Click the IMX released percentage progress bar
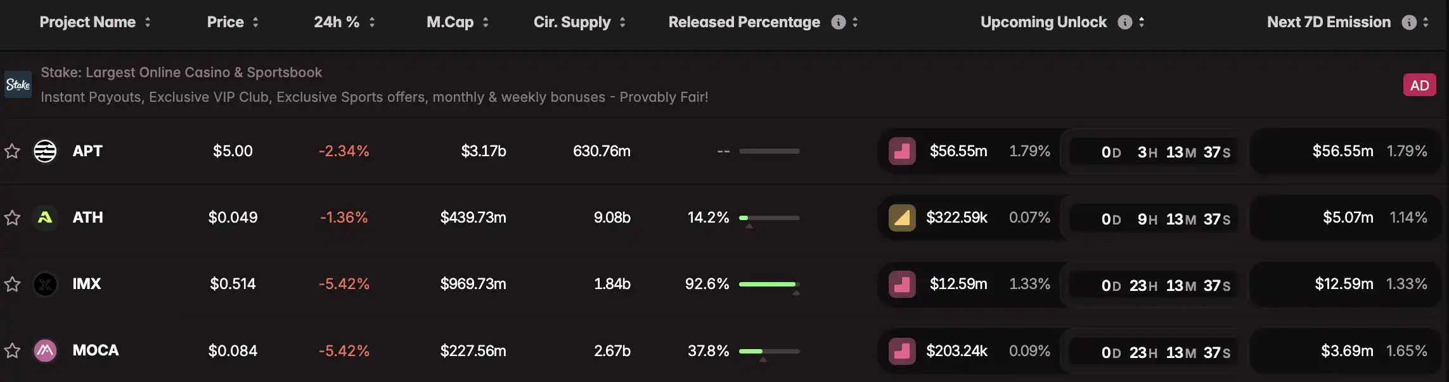1449x382 pixels. 769,285
